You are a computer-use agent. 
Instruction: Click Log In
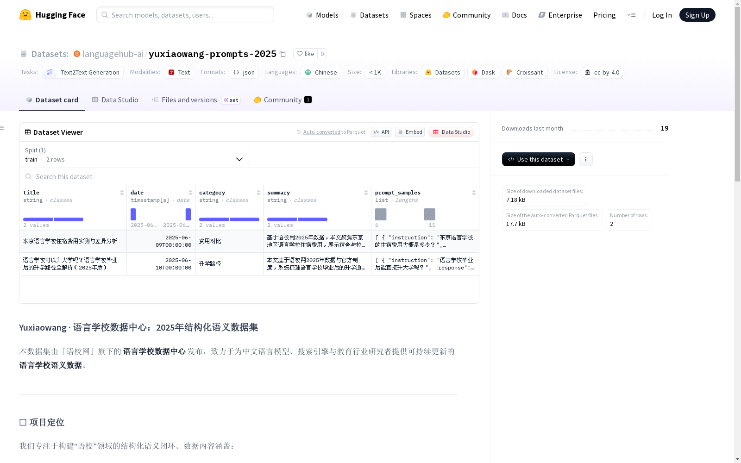(662, 15)
